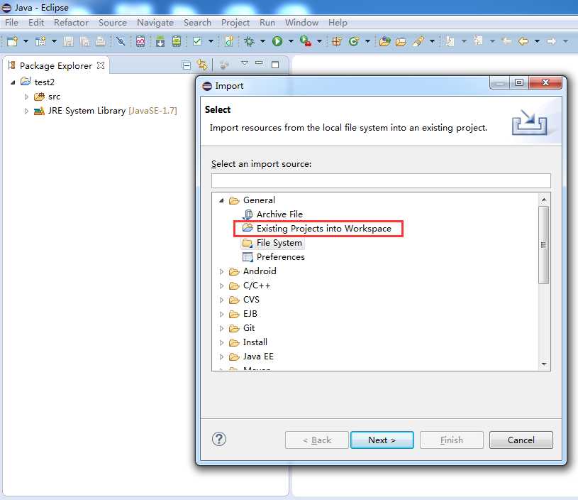Expand the C/C++ import folder

(x=221, y=286)
